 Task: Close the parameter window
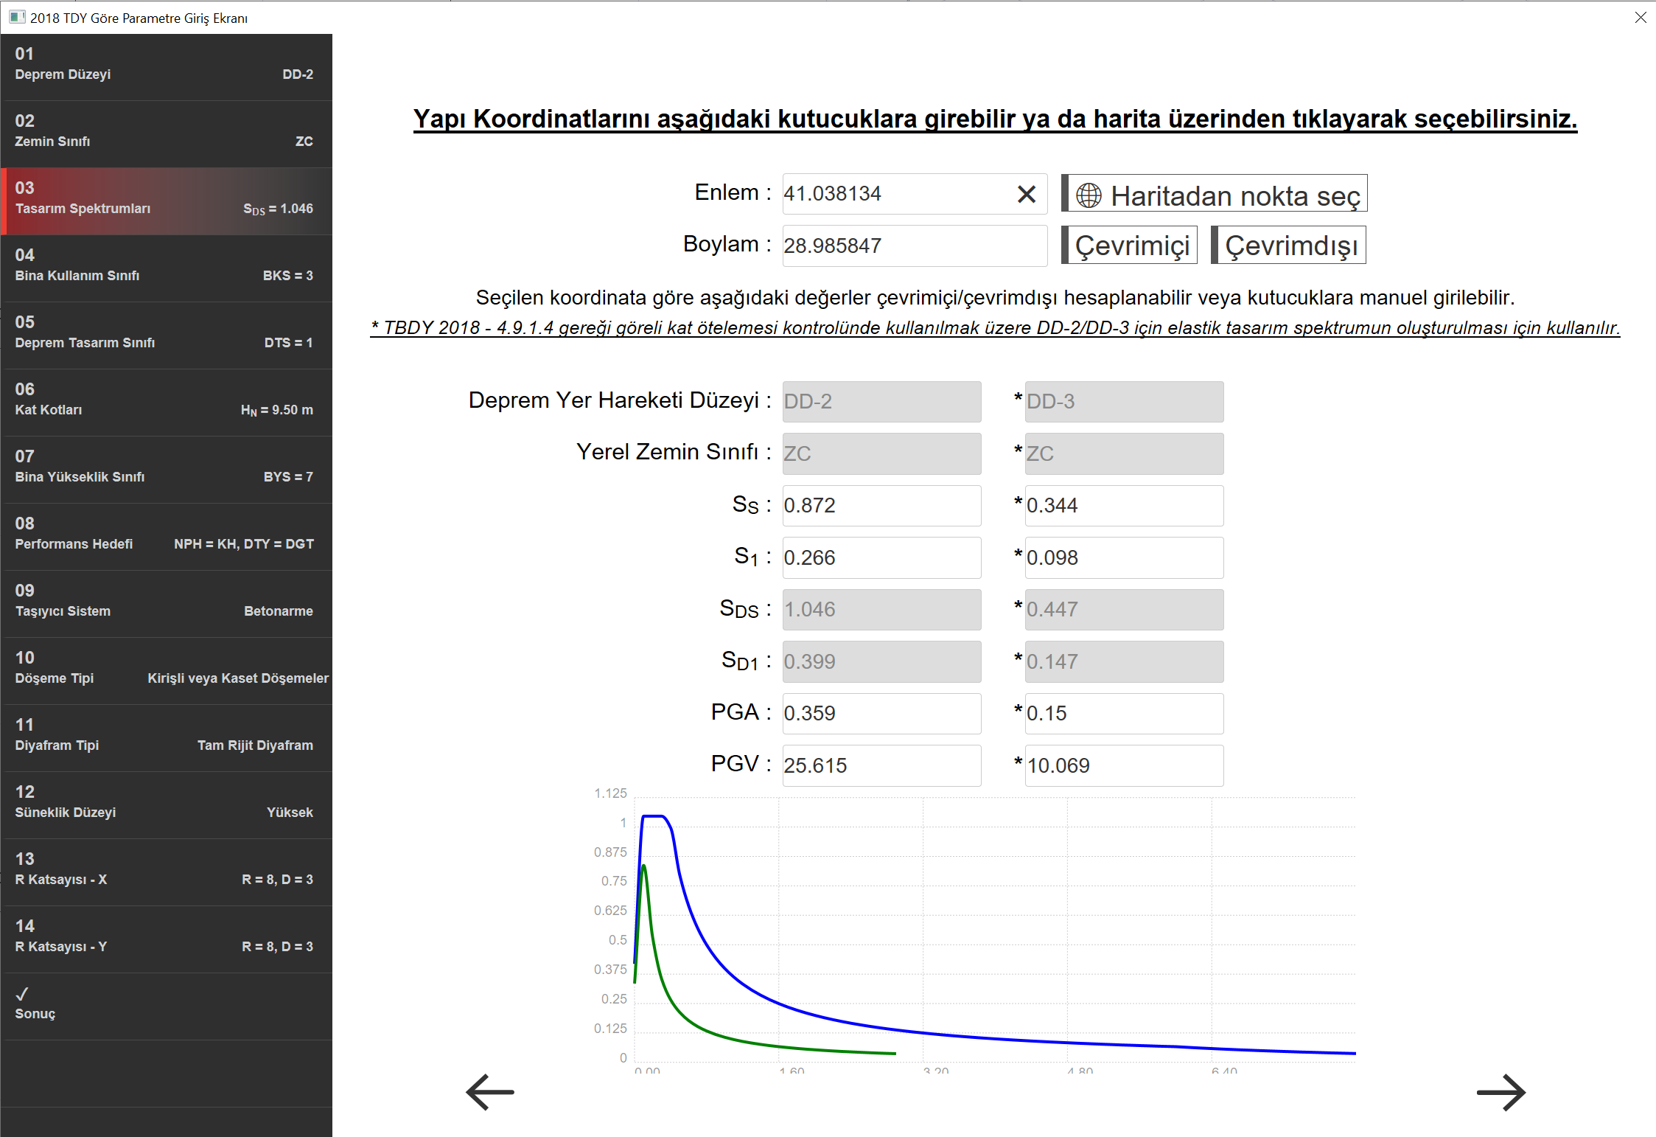[x=1640, y=17]
